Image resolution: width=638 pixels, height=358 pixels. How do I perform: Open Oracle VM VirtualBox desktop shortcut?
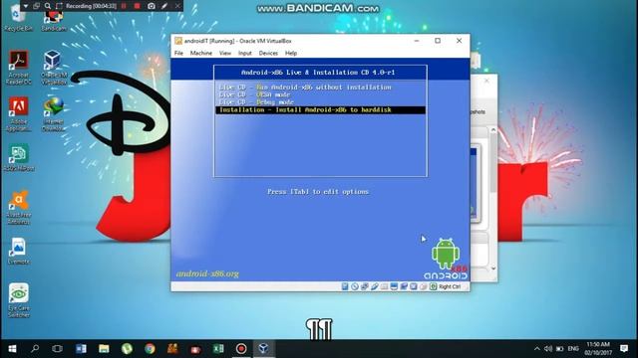[x=53, y=67]
